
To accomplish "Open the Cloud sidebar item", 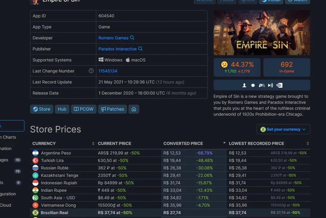I will click(x=6, y=205).
